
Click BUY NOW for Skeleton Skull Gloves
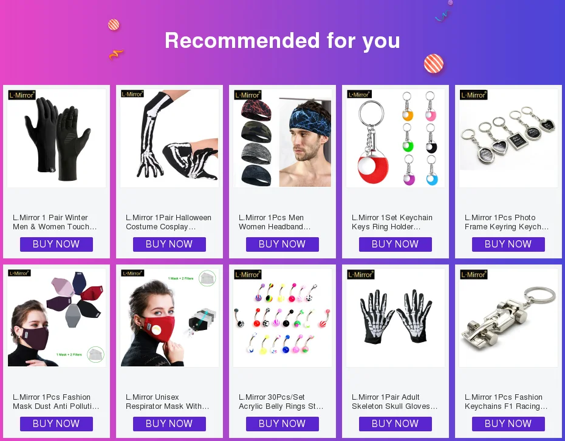pyautogui.click(x=395, y=424)
